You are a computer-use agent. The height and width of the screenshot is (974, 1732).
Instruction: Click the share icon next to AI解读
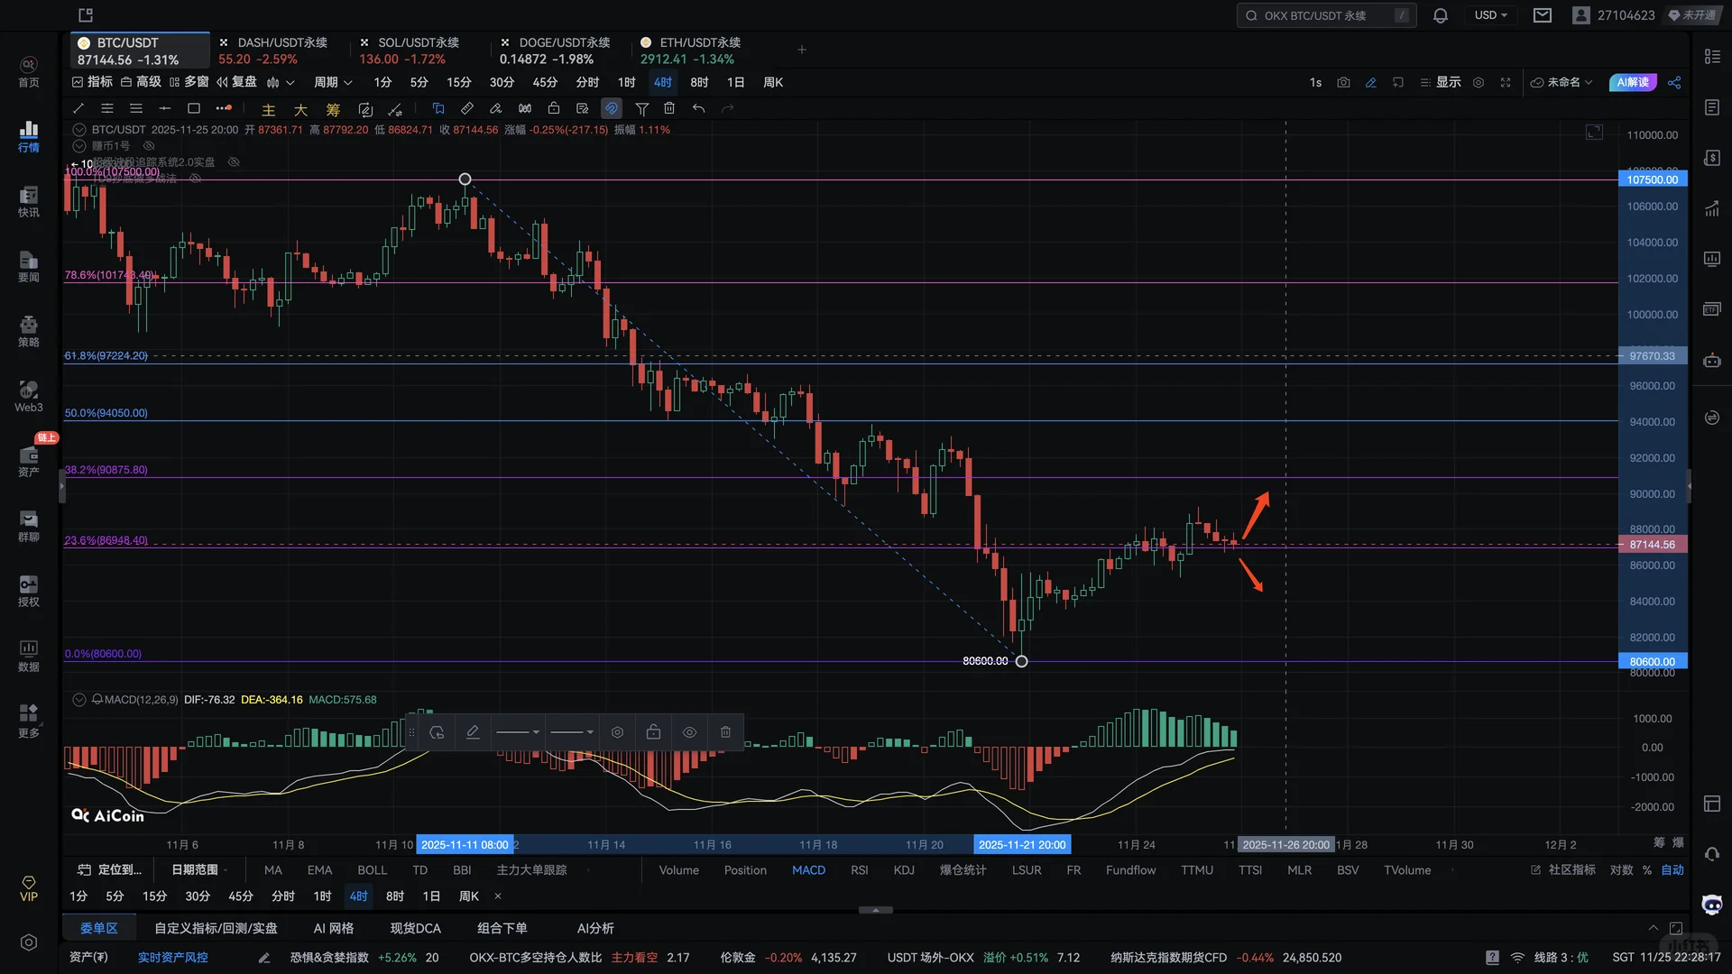pos(1674,82)
